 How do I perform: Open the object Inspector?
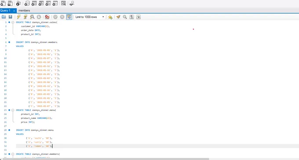point(18,3)
